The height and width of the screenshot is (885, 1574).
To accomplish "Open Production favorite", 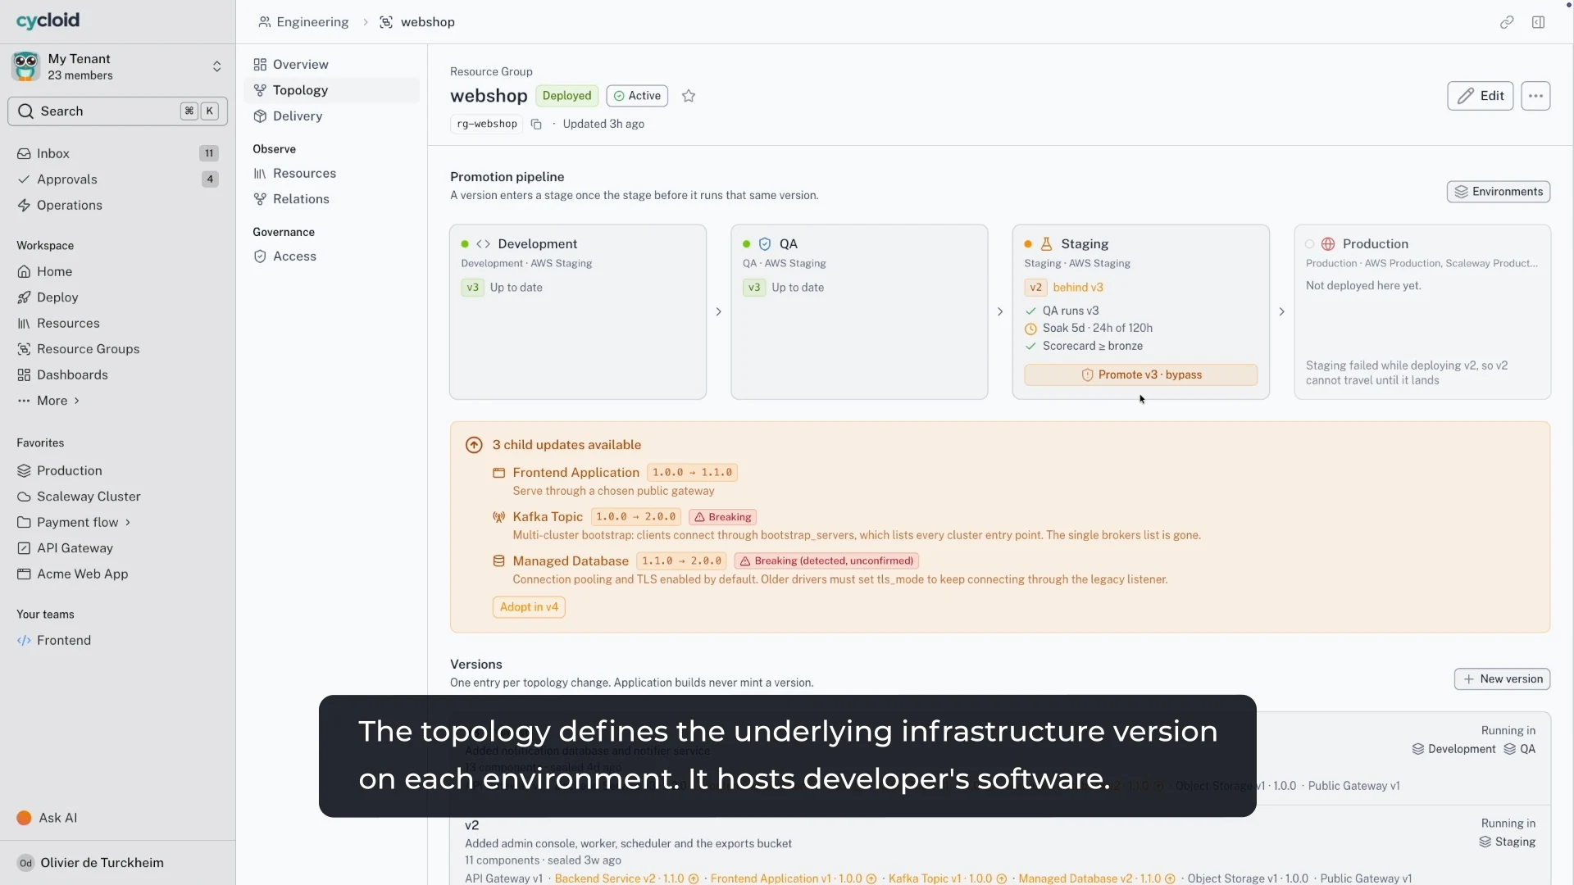I will click(x=118, y=470).
